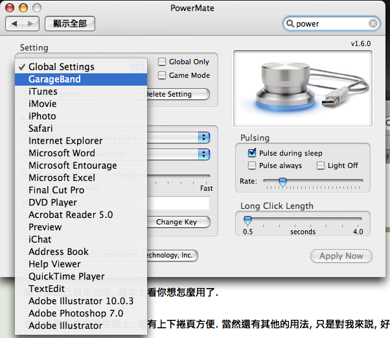Screen dimensions: 390x338
Task: Toggle the Light Off checkbox
Action: click(321, 165)
